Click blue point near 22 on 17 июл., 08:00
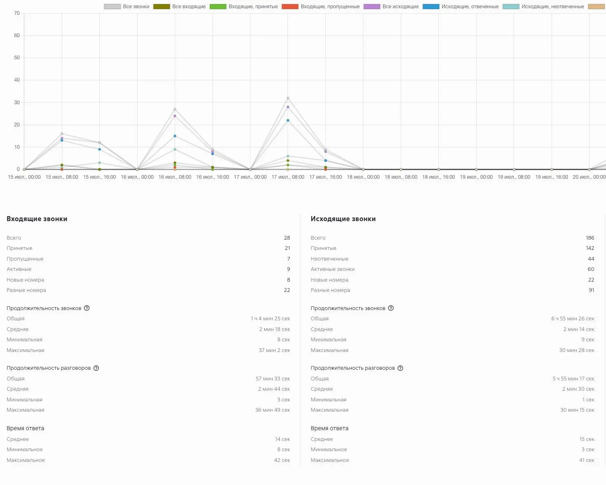 (x=288, y=120)
